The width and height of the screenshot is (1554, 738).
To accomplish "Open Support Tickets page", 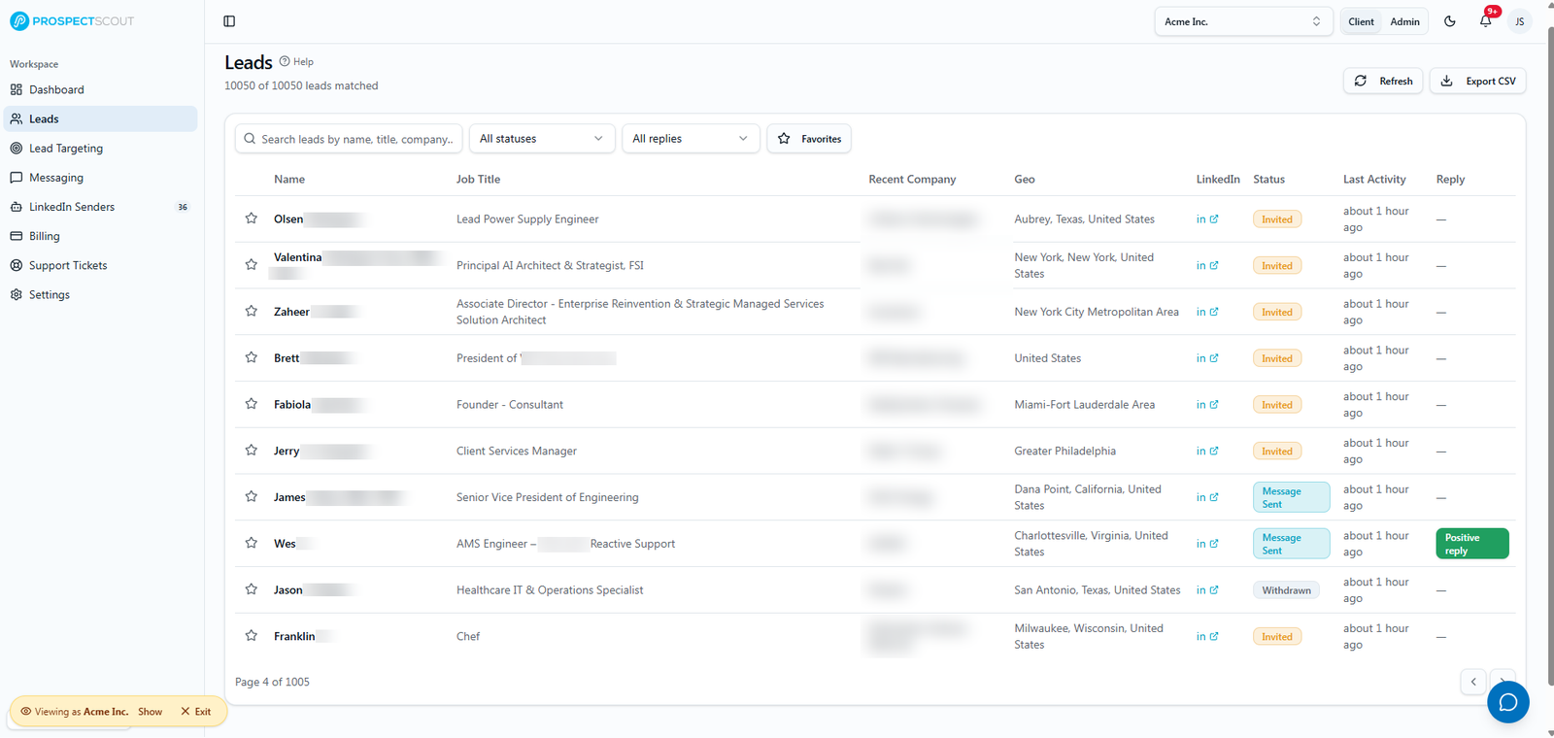I will (x=101, y=265).
